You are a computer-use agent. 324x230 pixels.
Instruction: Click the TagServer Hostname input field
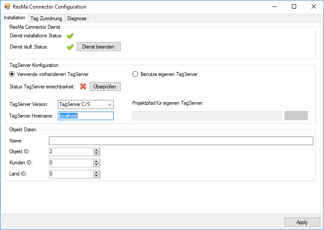click(x=86, y=116)
